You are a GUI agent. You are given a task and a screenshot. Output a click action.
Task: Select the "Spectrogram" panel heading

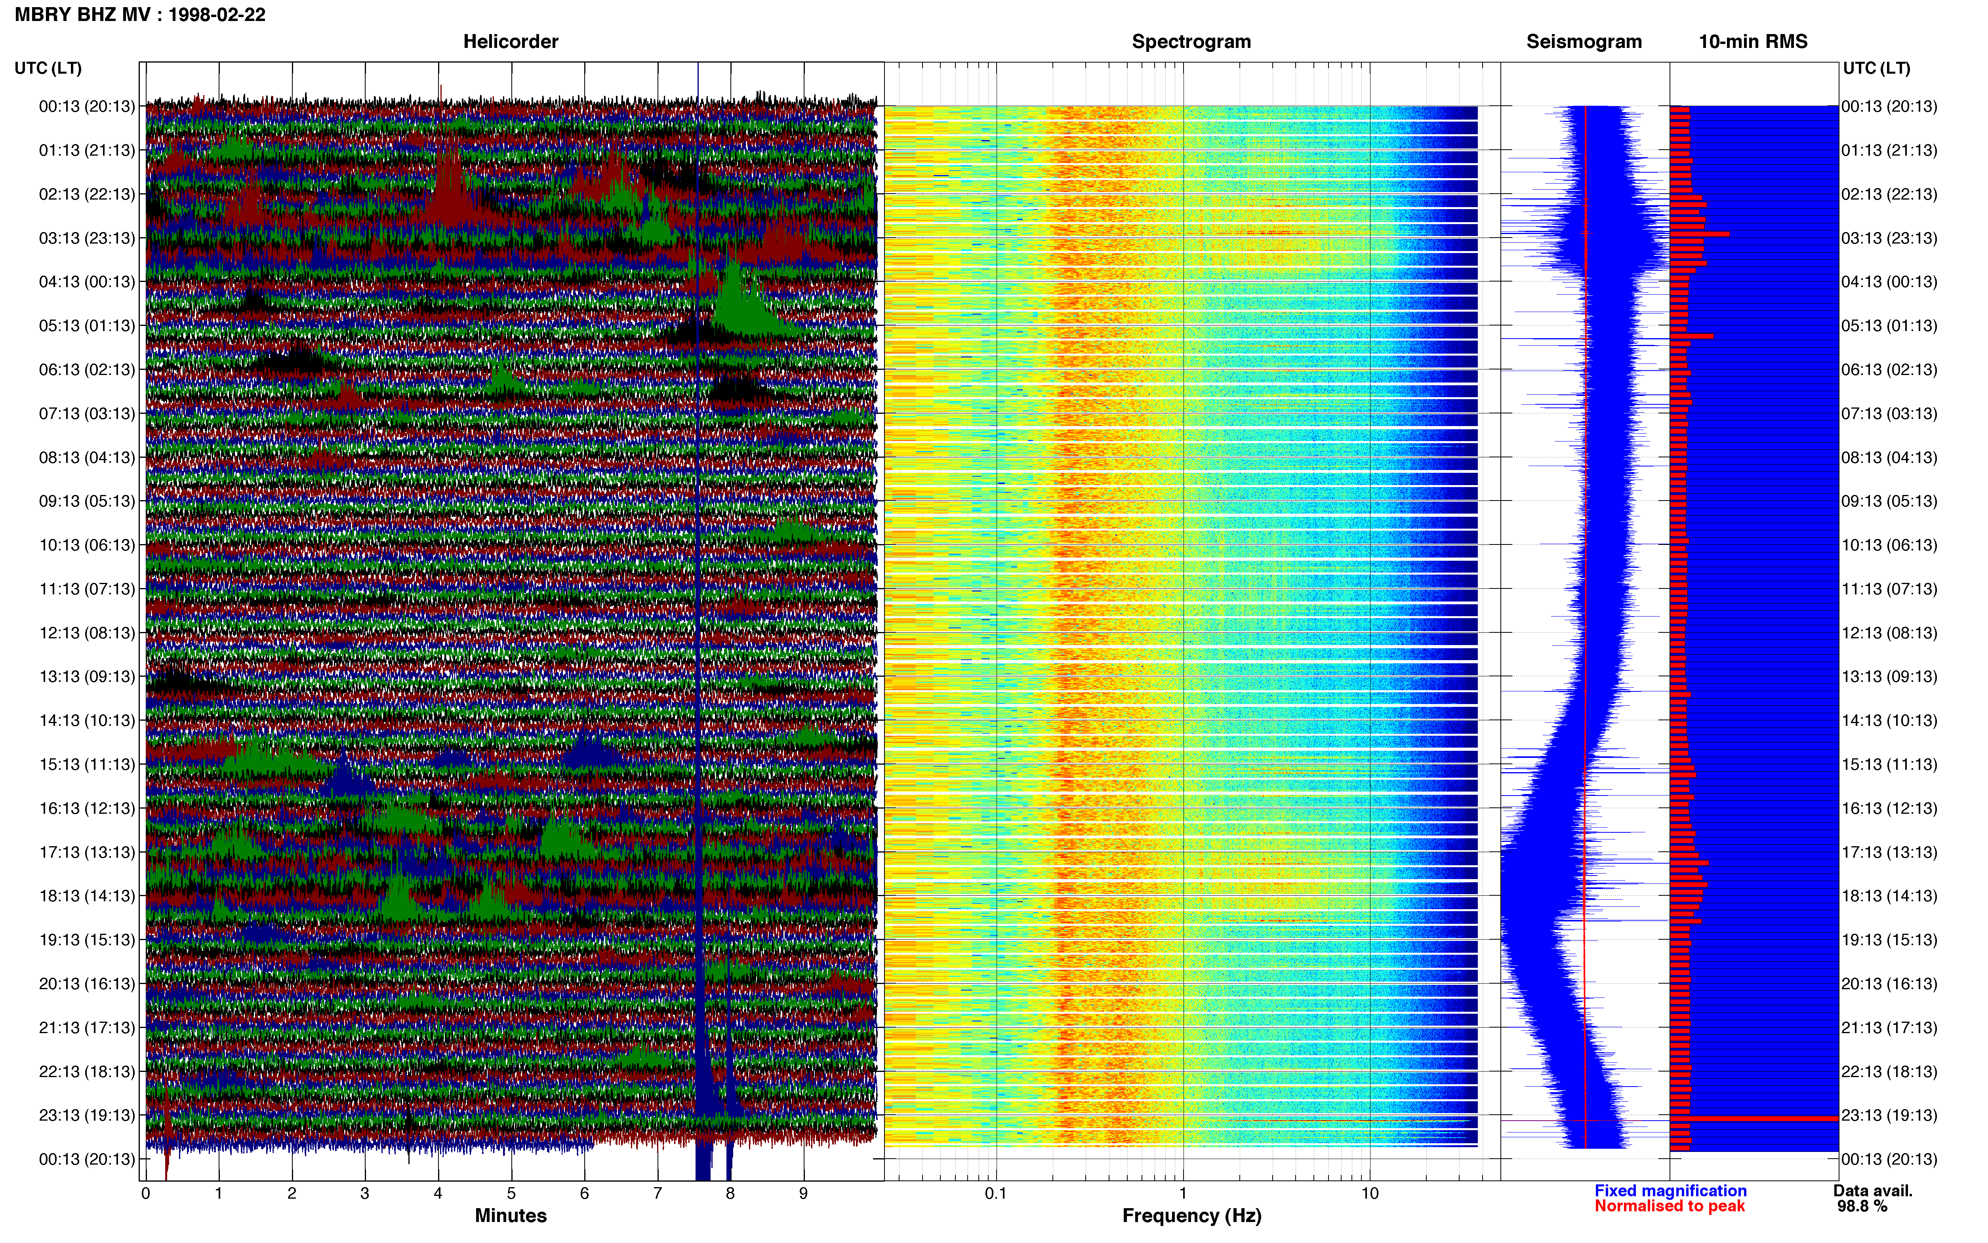(x=1191, y=41)
